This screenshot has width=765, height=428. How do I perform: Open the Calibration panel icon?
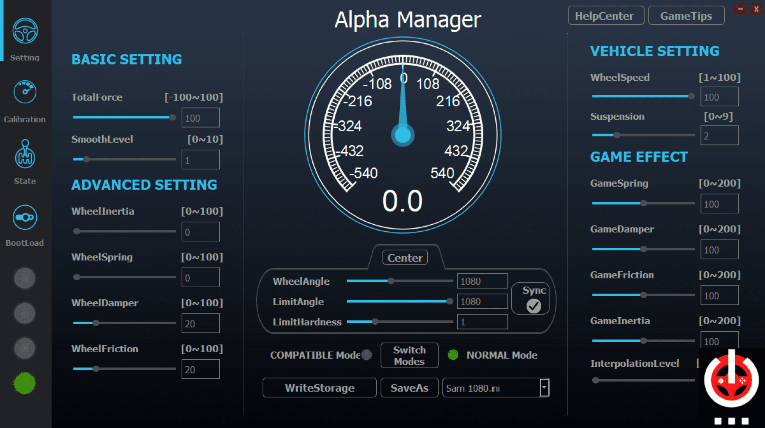pos(24,91)
